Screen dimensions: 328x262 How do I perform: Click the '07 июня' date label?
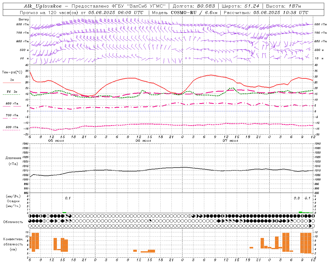(230, 141)
